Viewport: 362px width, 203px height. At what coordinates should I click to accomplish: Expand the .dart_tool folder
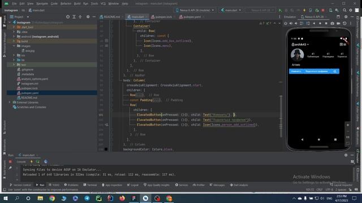click(x=14, y=27)
